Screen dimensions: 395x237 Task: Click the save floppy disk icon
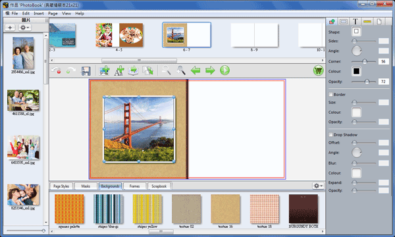pos(86,71)
